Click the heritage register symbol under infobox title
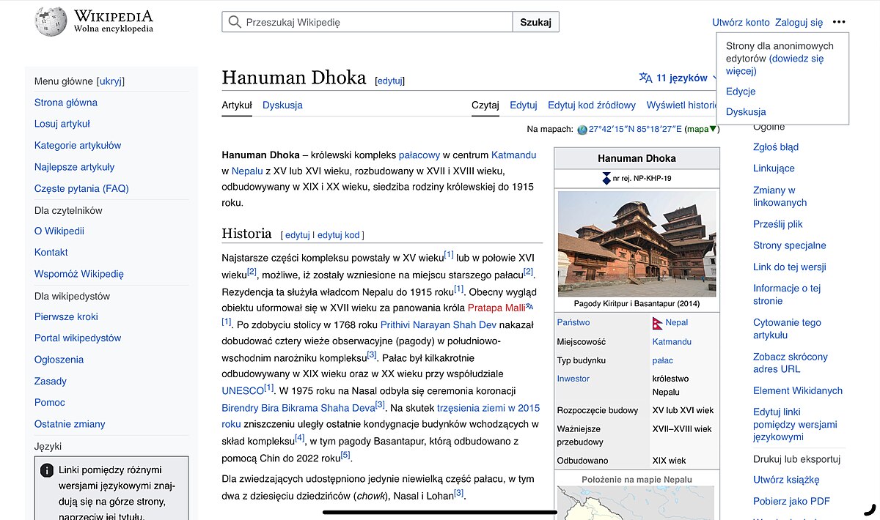This screenshot has width=880, height=520. pyautogui.click(x=606, y=178)
